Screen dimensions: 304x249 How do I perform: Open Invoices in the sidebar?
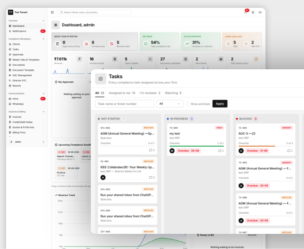pyautogui.click(x=27, y=117)
